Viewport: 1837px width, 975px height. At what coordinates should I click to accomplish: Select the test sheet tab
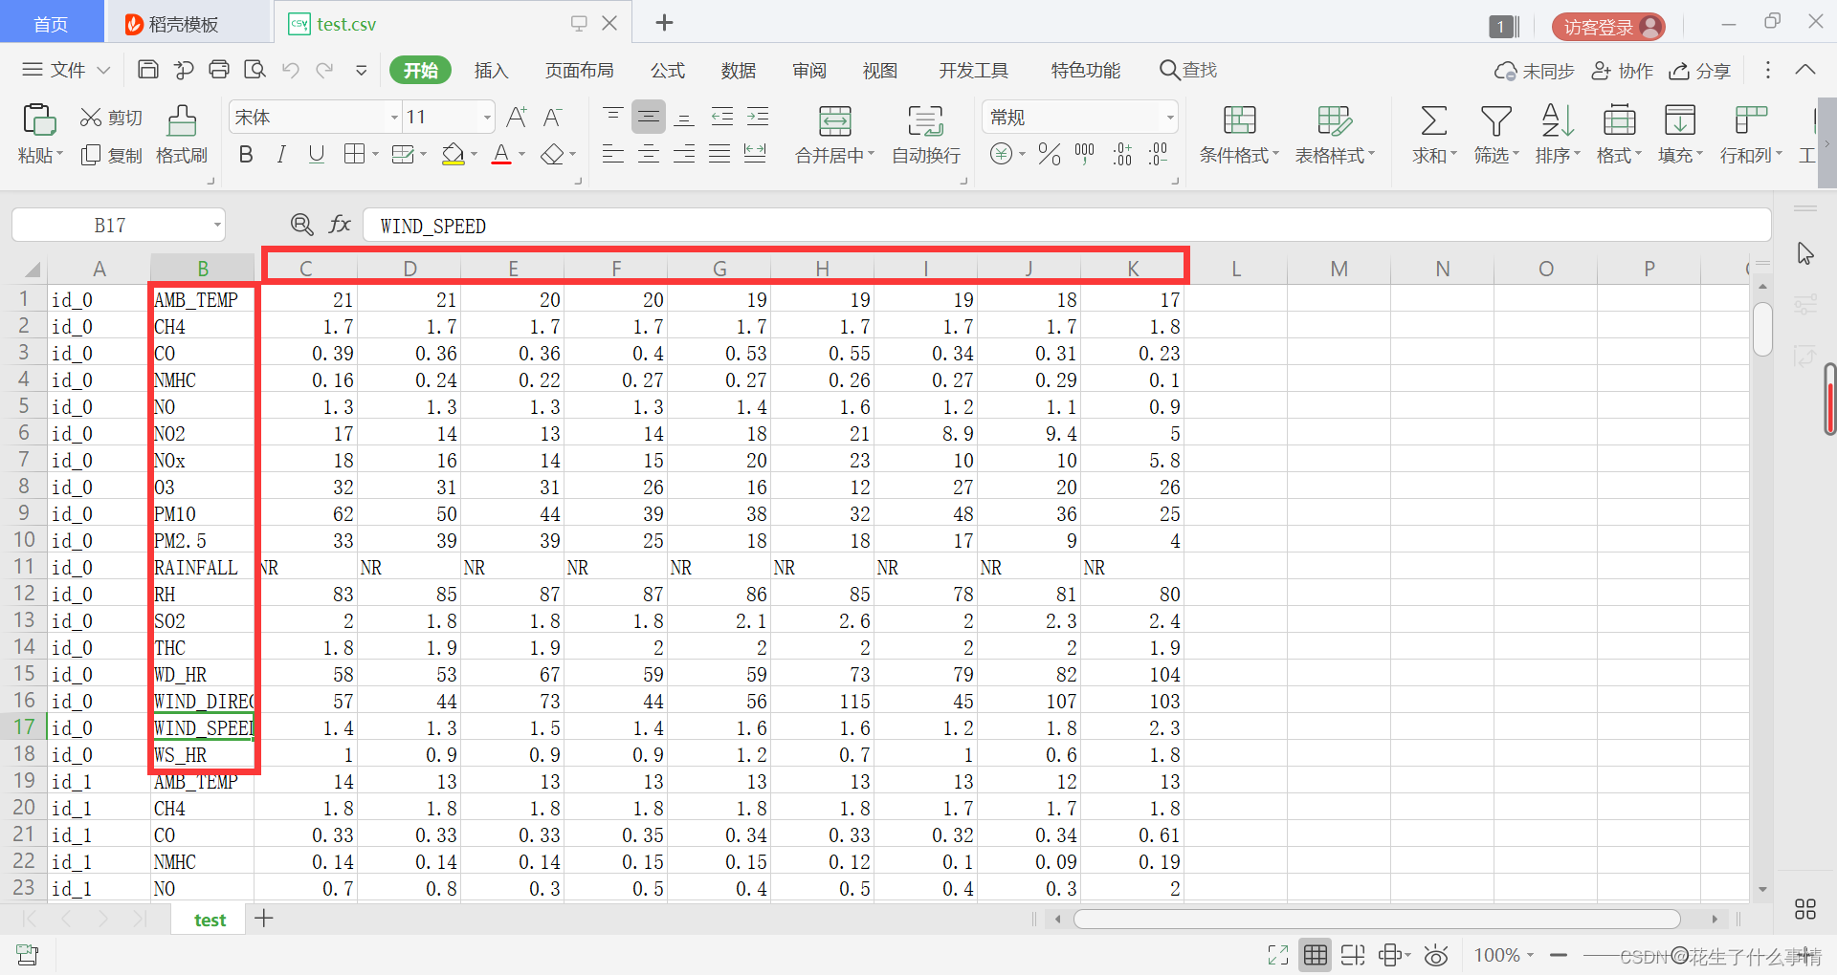[x=210, y=920]
